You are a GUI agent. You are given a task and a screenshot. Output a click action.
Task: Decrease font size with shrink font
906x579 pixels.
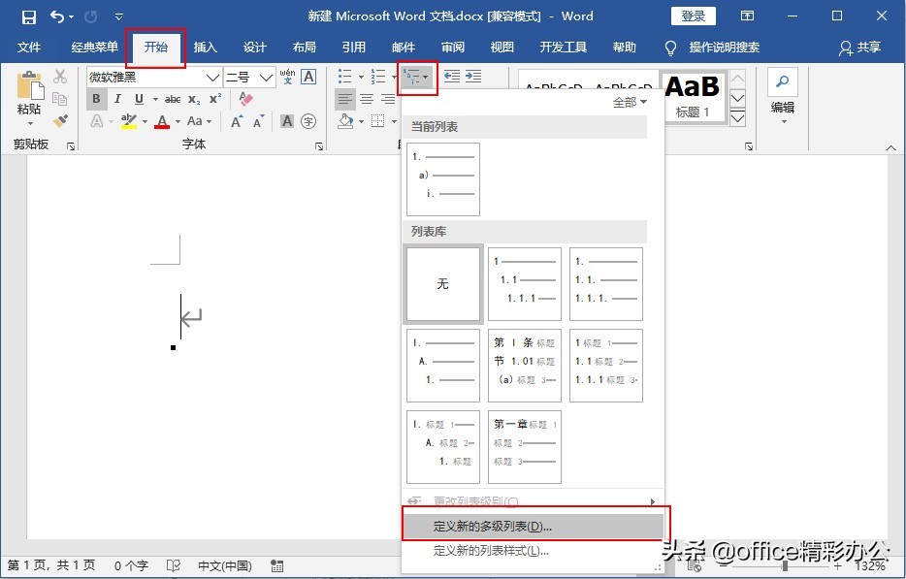coord(258,121)
